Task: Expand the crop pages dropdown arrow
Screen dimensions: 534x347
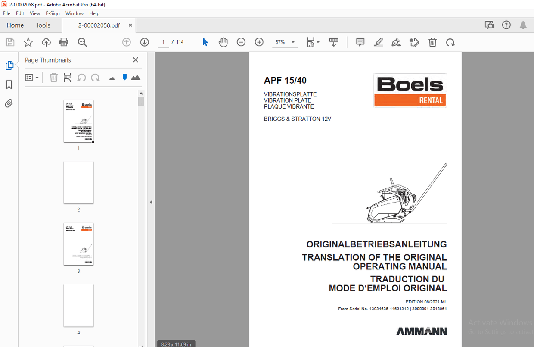Action: coord(317,42)
